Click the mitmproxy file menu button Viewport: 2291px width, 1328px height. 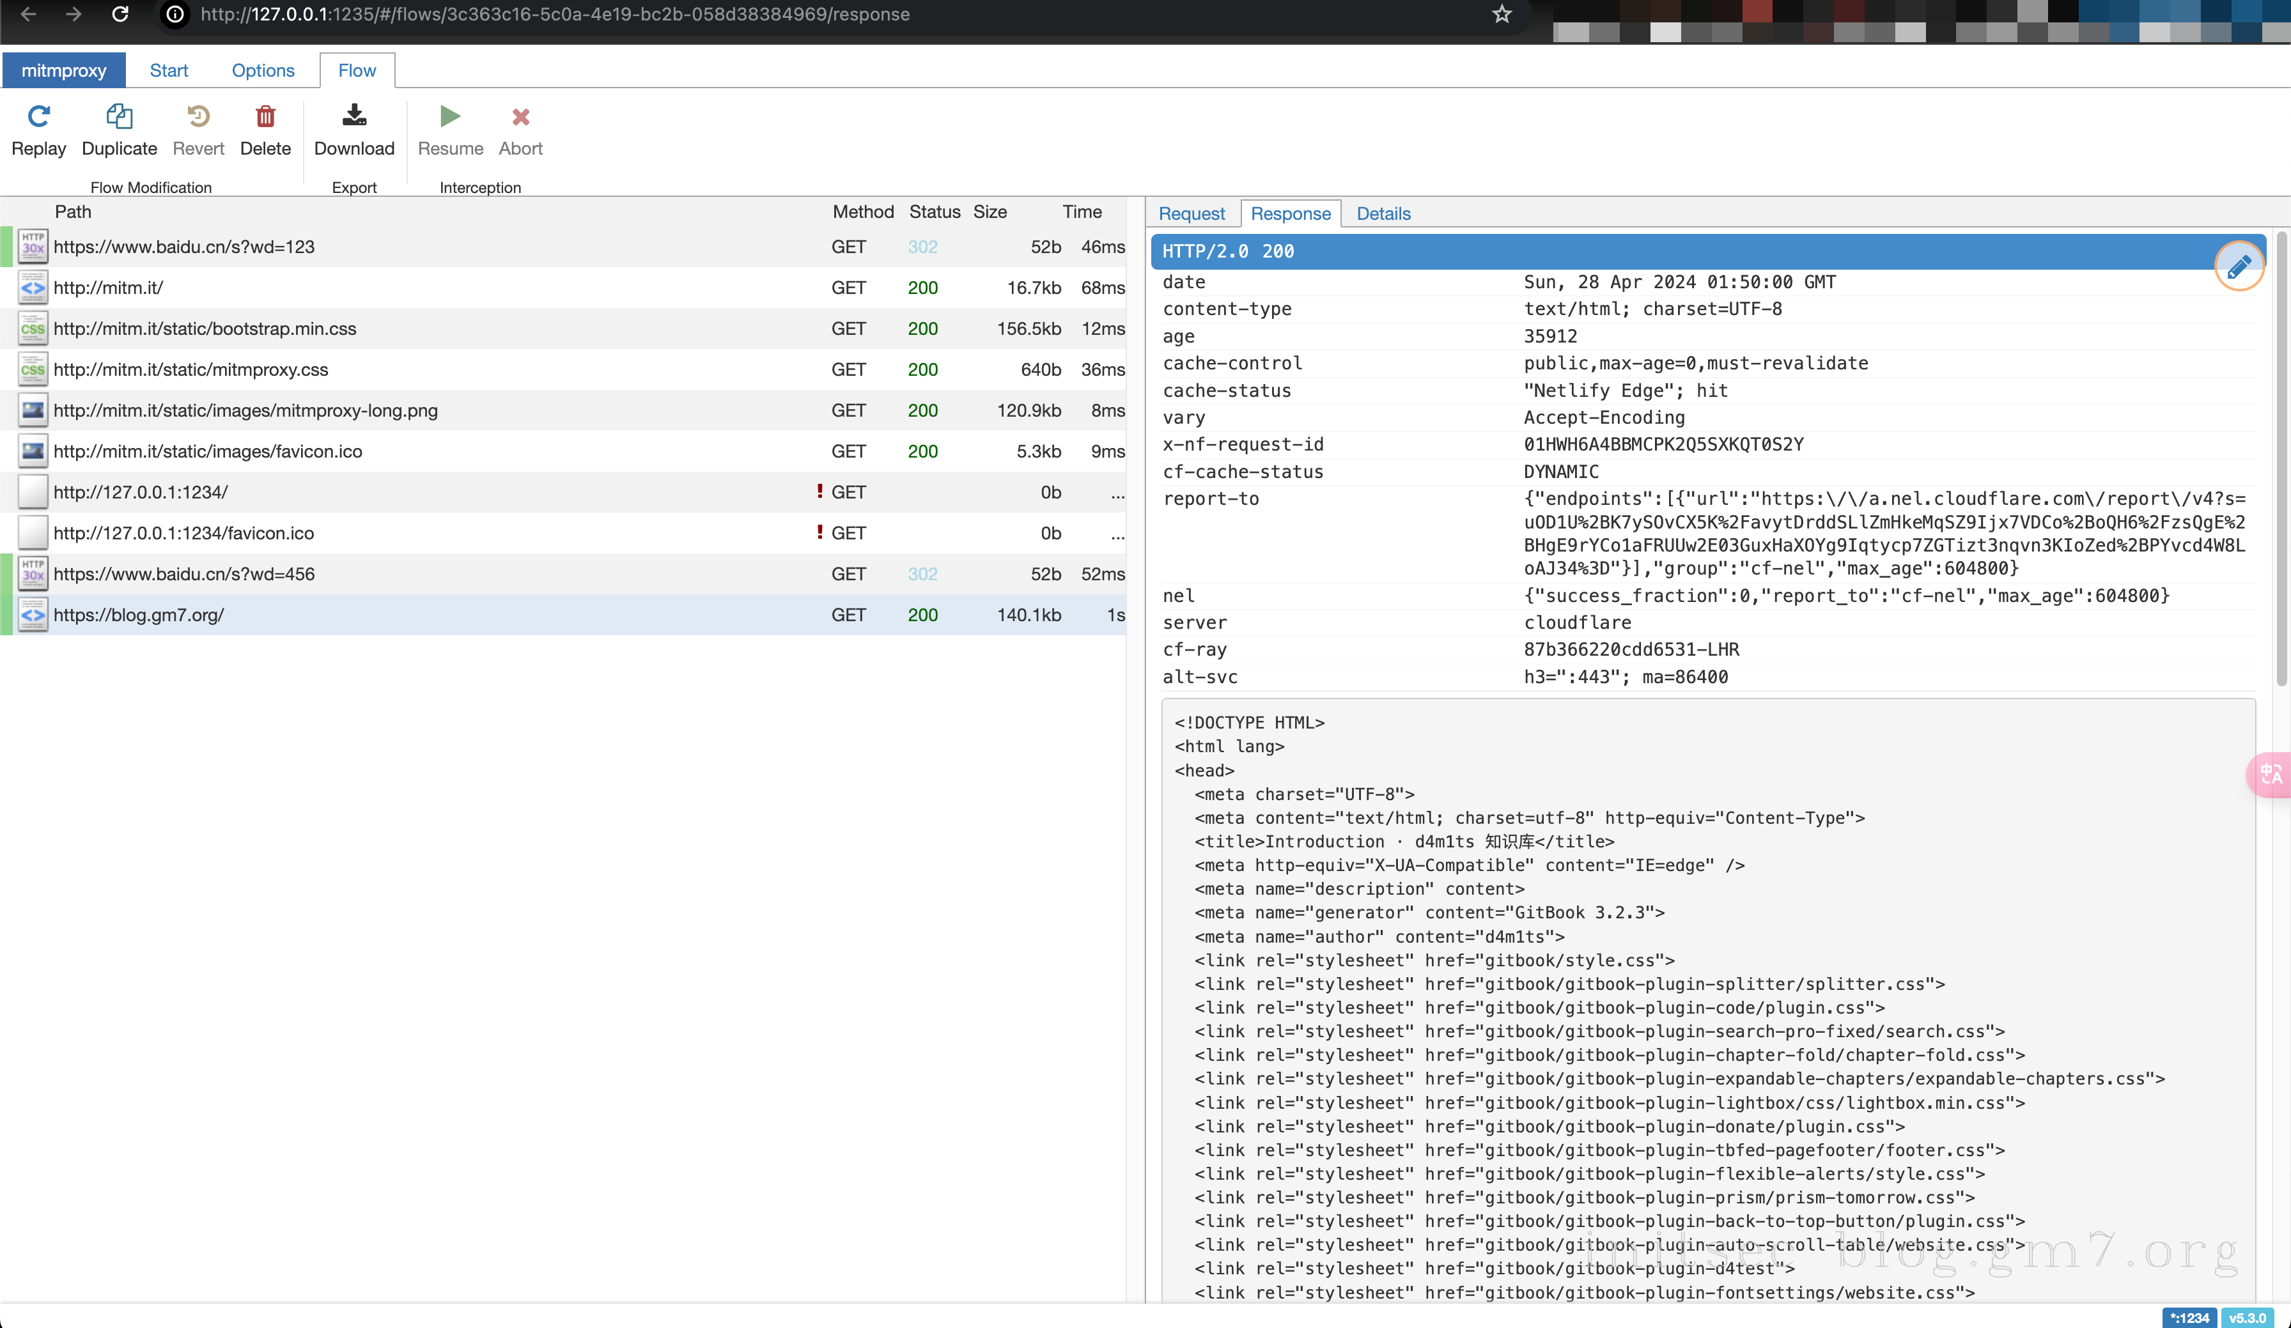pyautogui.click(x=64, y=70)
